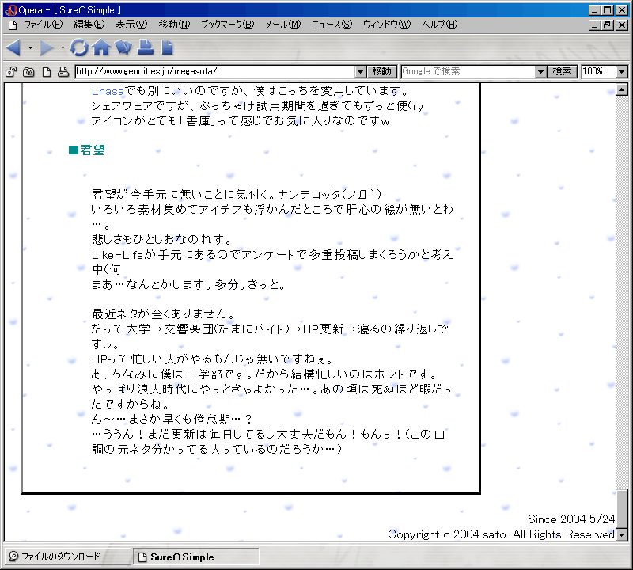Click the Google で検索 search field
Image resolution: width=633 pixels, height=570 pixels.
468,72
